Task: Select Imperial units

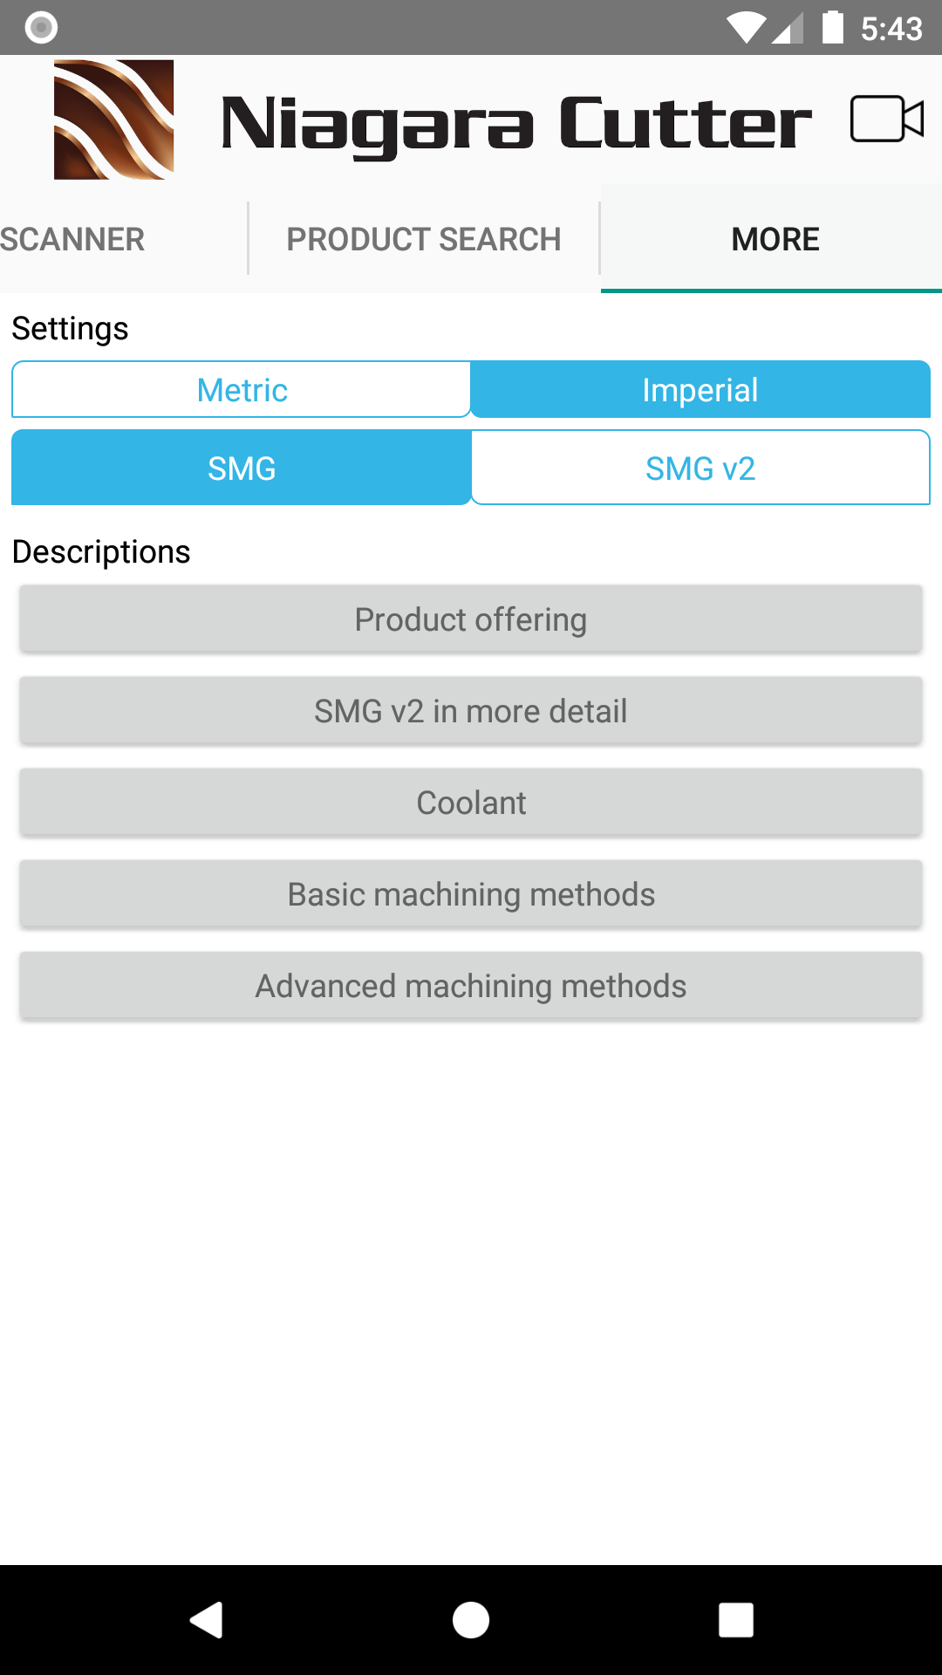Action: pyautogui.click(x=700, y=389)
